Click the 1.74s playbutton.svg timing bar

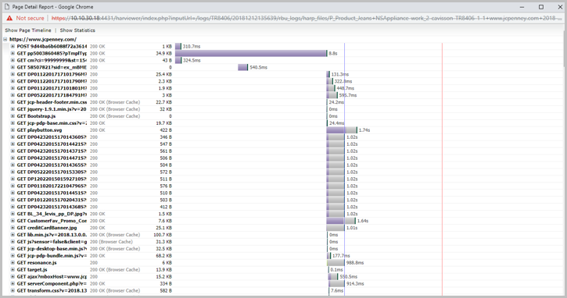point(341,129)
